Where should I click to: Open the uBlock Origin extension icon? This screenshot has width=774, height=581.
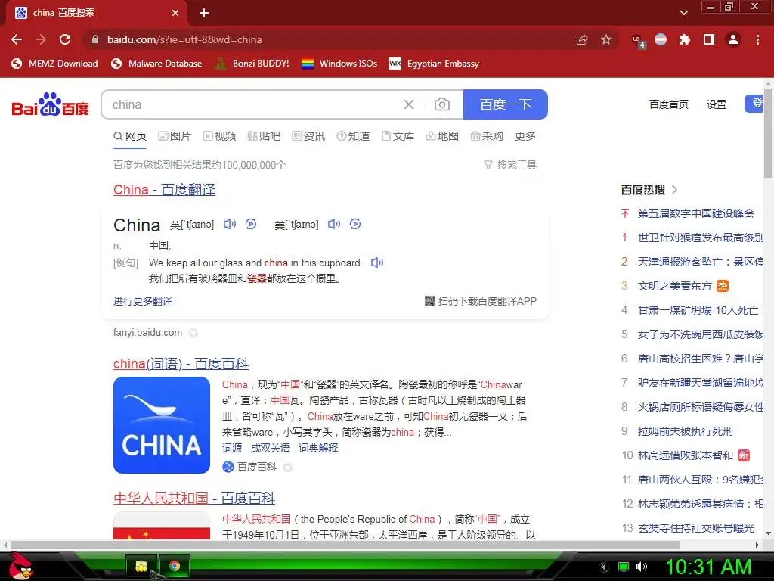pos(638,41)
